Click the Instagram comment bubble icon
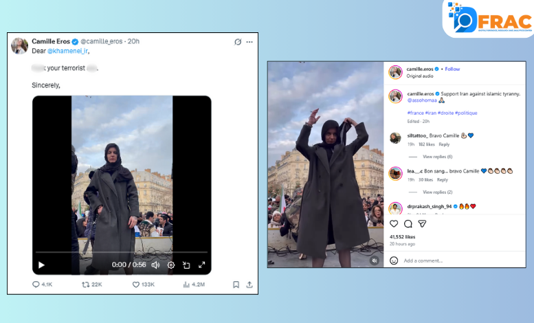Viewport: 534px width, 323px height. [408, 223]
